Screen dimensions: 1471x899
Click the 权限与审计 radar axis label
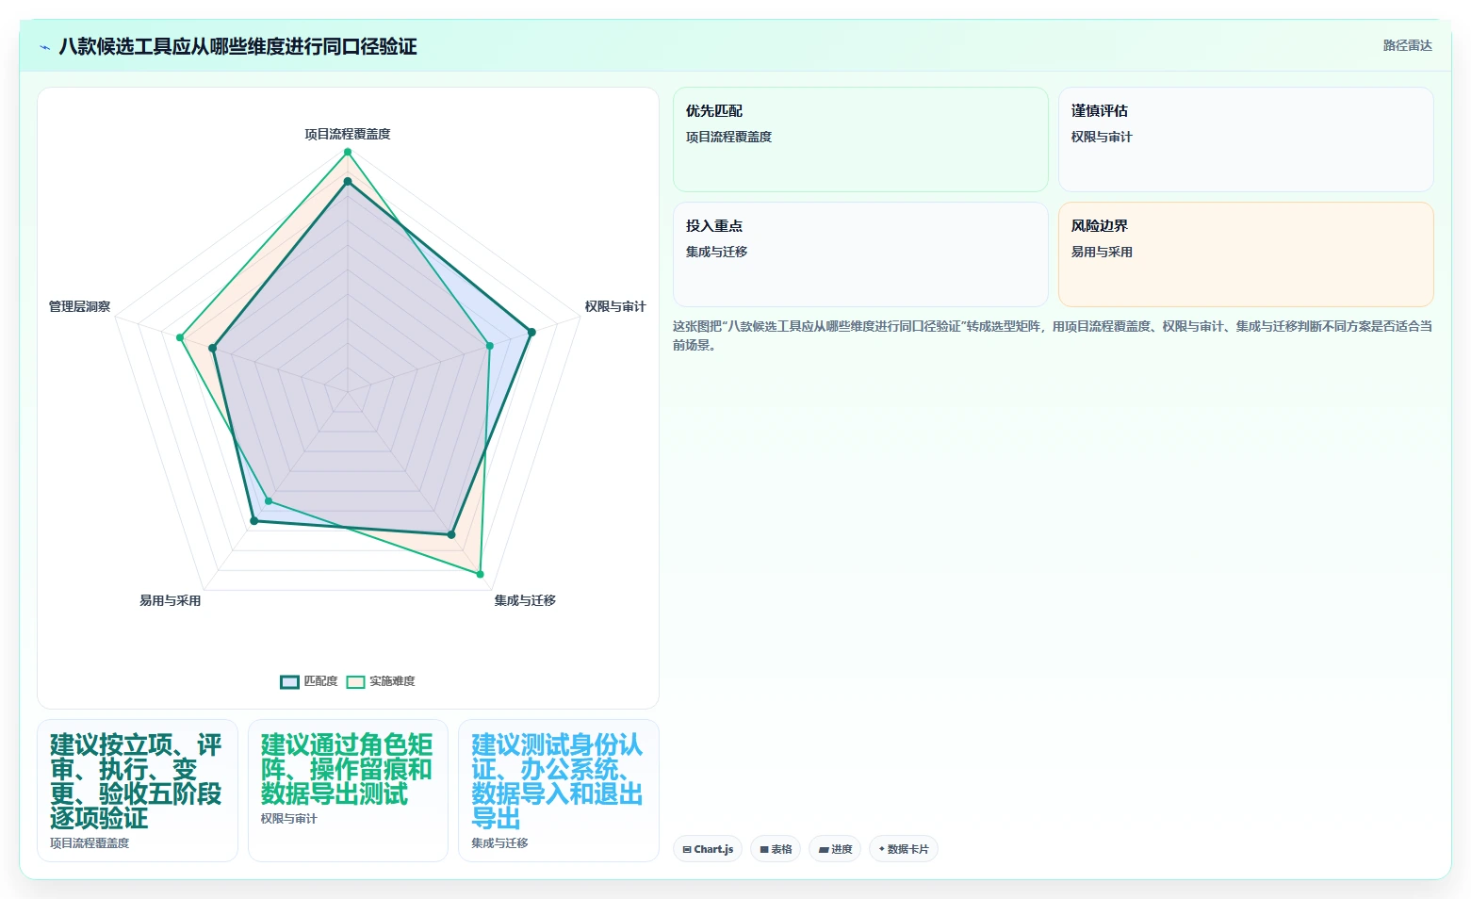(x=615, y=306)
